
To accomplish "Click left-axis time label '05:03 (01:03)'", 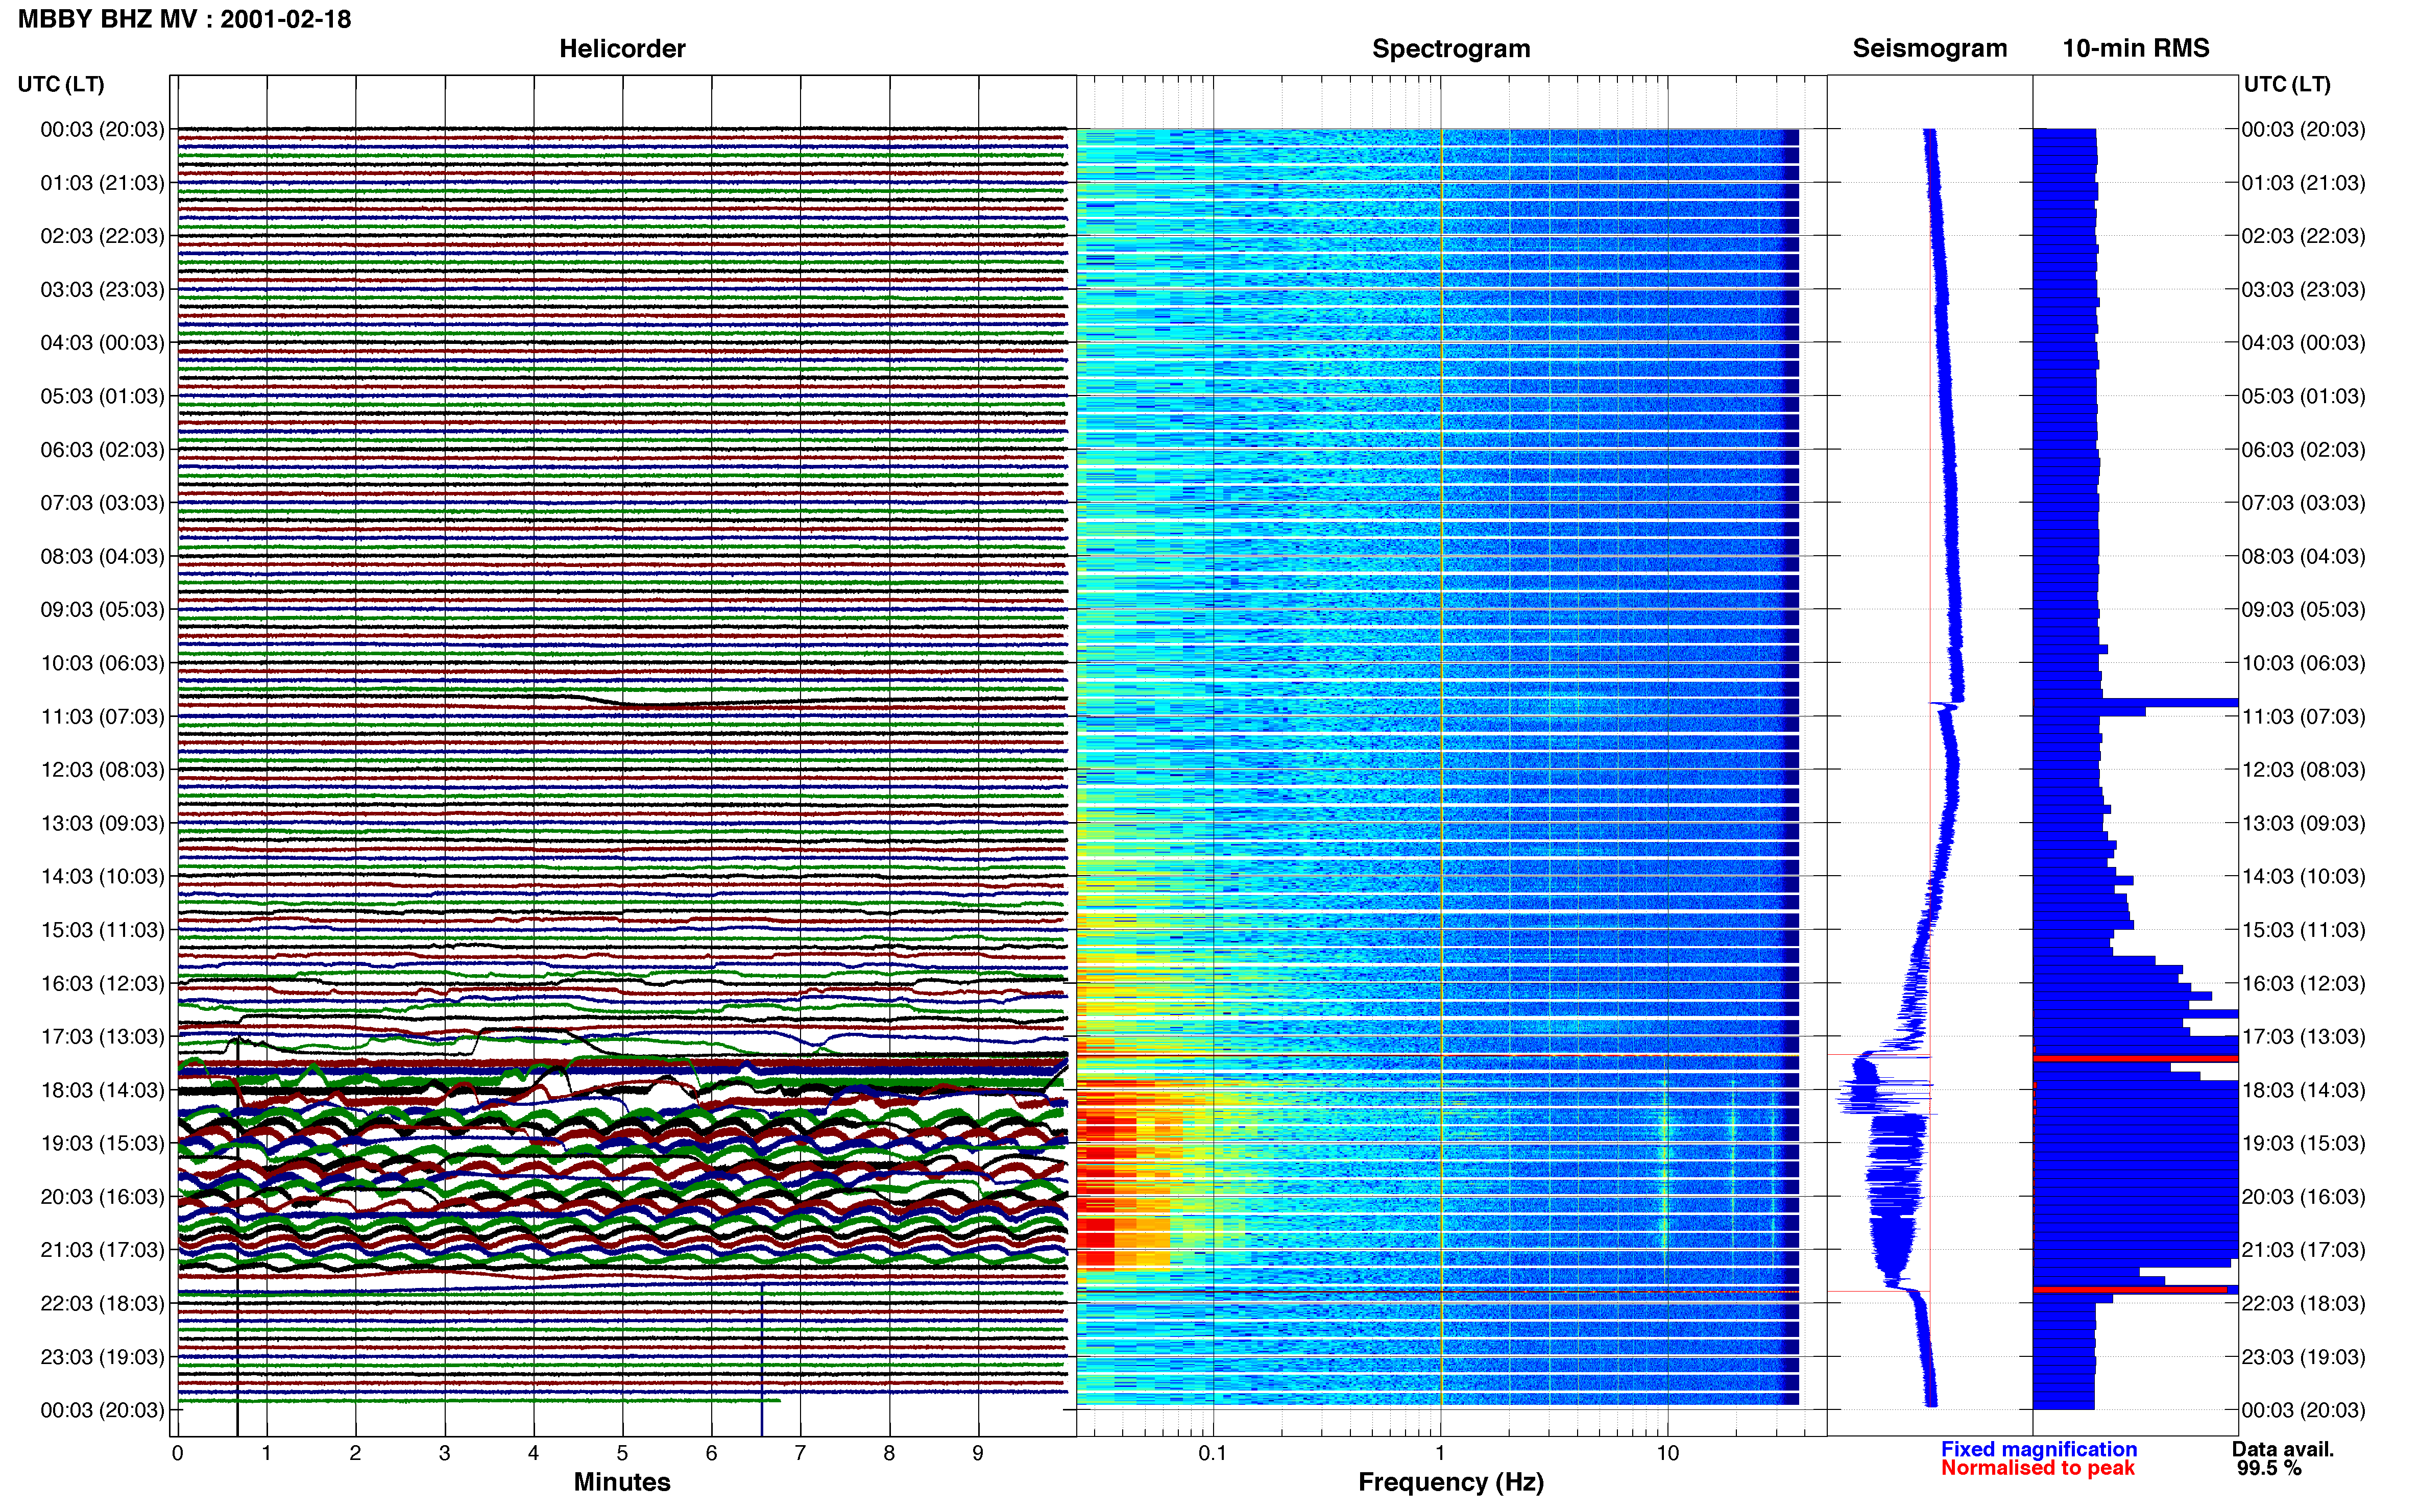I will point(102,396).
